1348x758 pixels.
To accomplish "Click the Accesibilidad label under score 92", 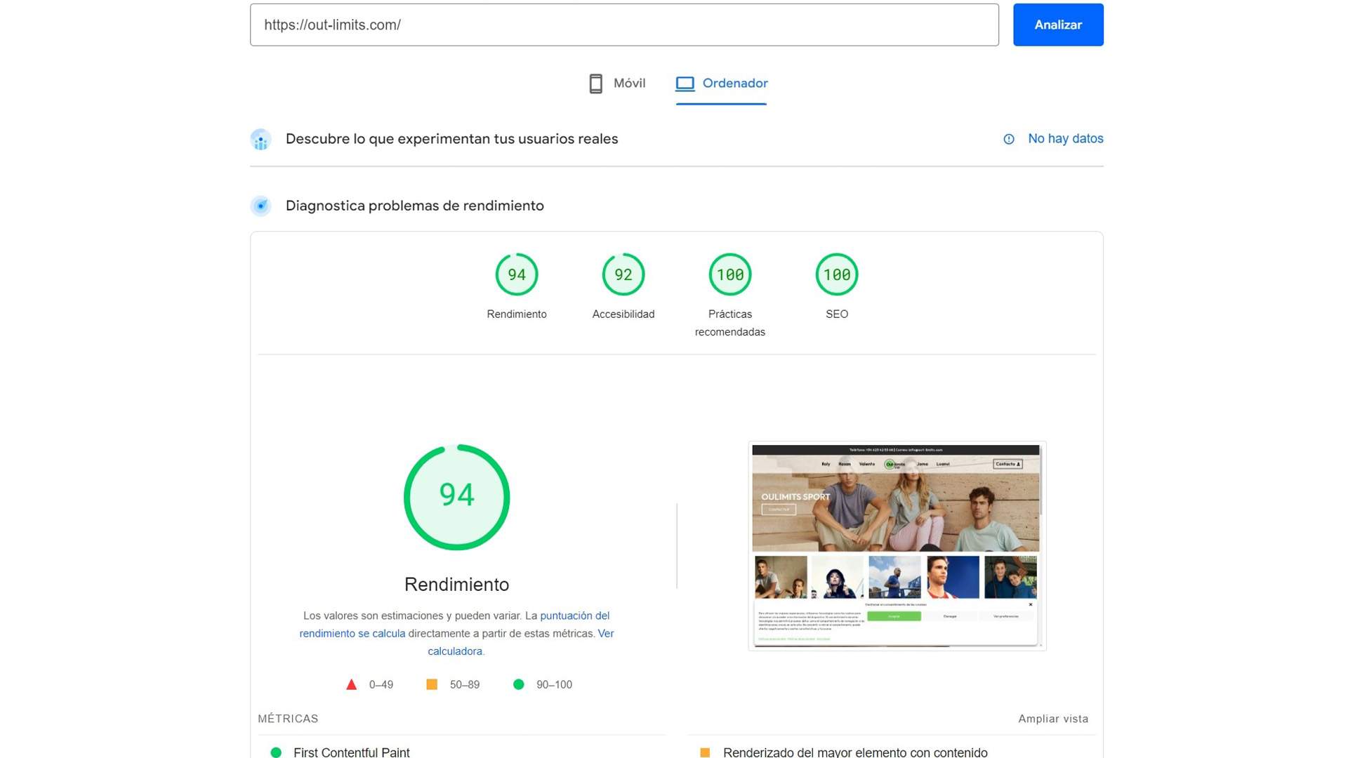I will (x=623, y=314).
